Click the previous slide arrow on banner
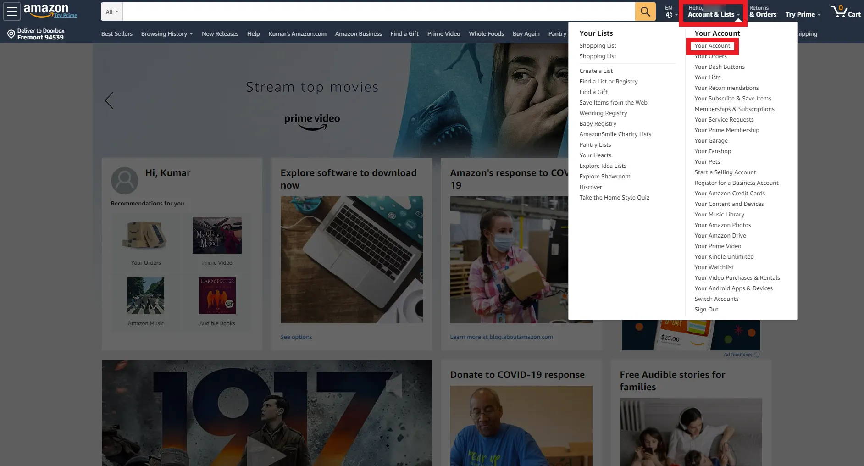 [x=109, y=100]
